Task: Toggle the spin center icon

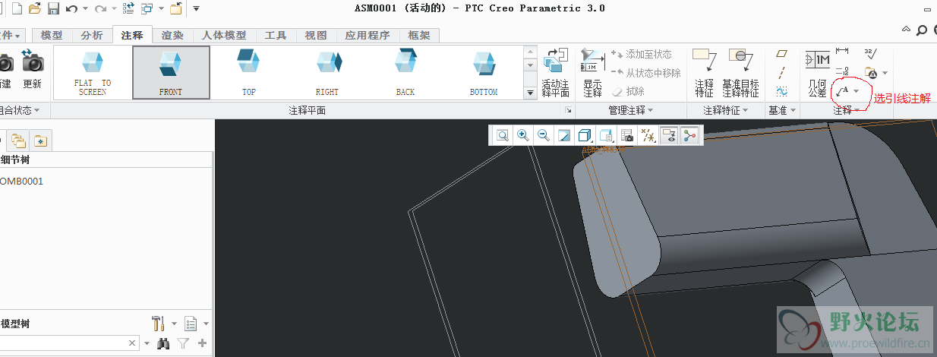Action: 689,135
